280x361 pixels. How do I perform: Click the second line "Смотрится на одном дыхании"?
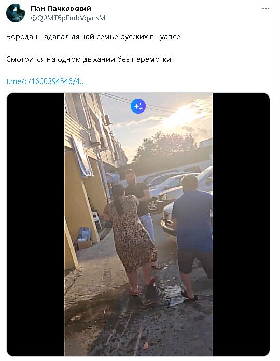click(90, 59)
